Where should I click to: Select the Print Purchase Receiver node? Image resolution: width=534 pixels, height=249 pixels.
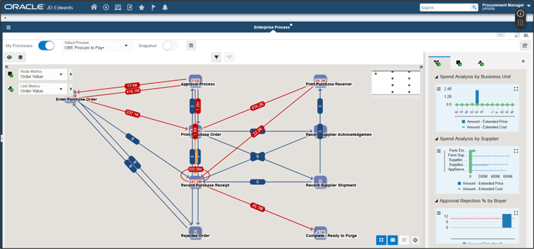[321, 81]
